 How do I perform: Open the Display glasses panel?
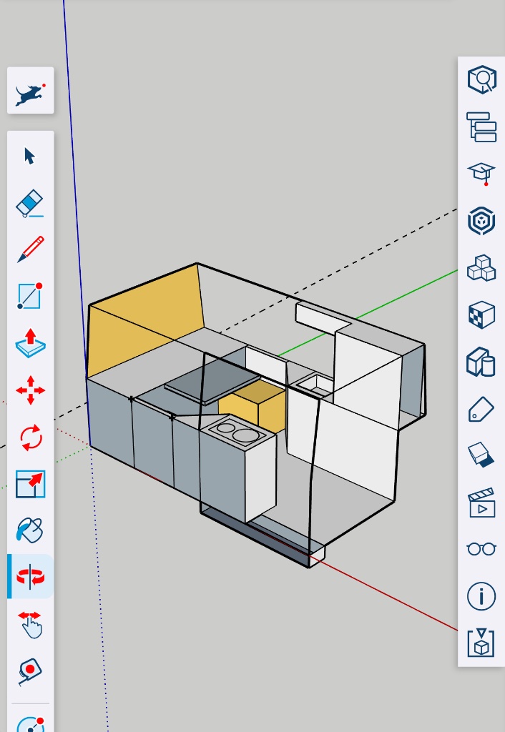[x=481, y=549]
